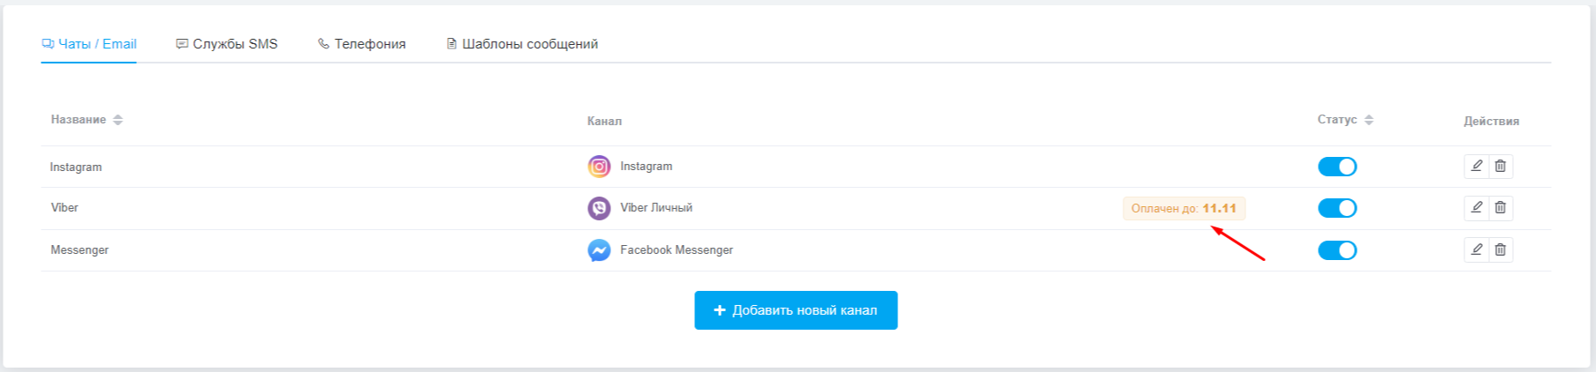Screen dimensions: 1596x372
Task: Delete the Viber channel using trash icon
Action: point(1501,207)
